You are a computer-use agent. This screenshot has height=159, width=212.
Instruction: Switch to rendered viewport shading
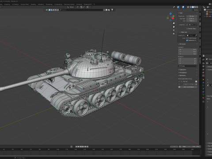coord(197,7)
